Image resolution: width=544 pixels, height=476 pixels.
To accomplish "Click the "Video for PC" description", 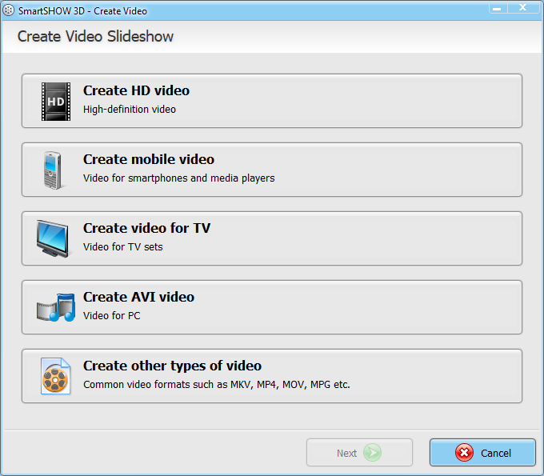I will [x=112, y=315].
